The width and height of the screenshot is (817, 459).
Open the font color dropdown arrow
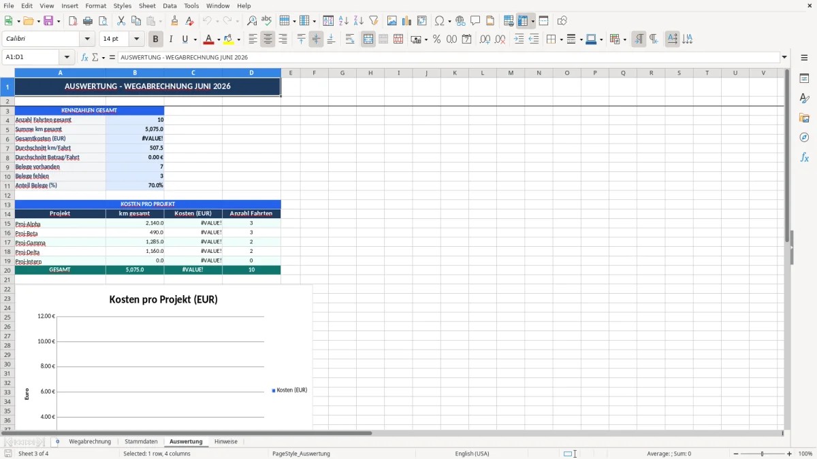coord(219,39)
